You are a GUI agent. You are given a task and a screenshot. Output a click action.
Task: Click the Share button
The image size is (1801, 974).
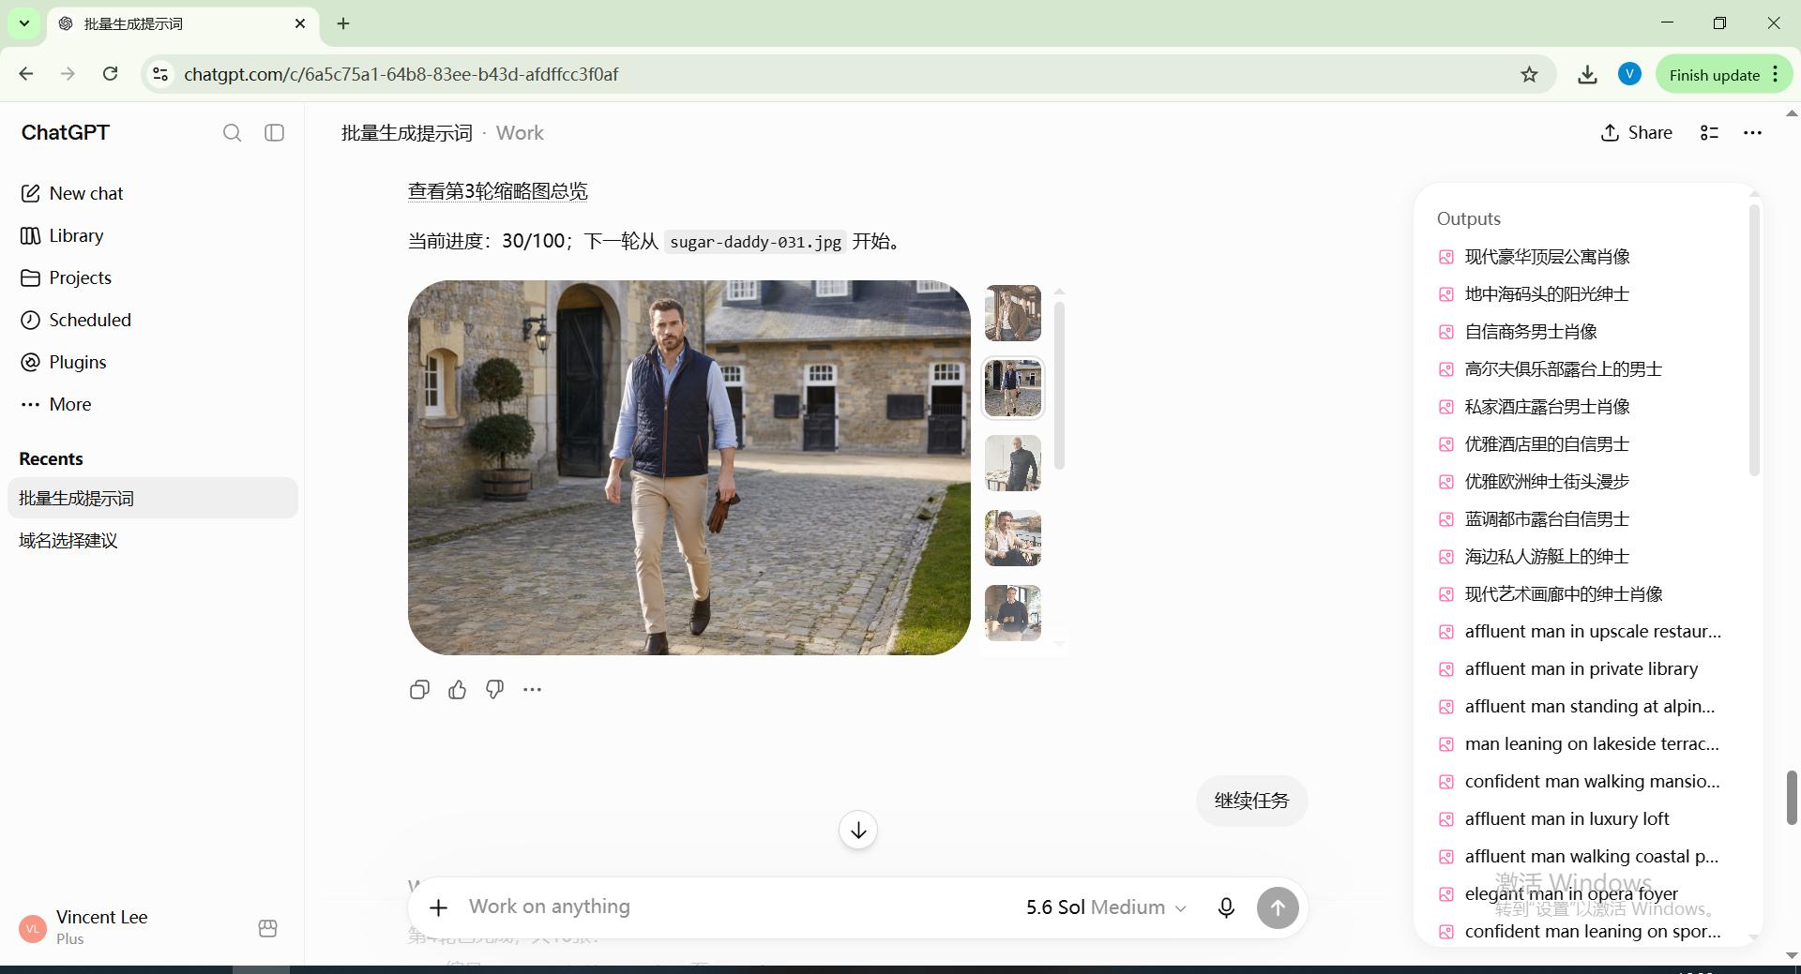pyautogui.click(x=1636, y=132)
